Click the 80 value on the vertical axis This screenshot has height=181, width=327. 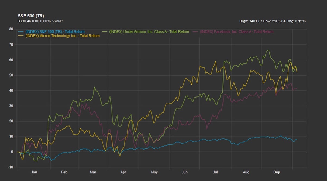pos(11,29)
